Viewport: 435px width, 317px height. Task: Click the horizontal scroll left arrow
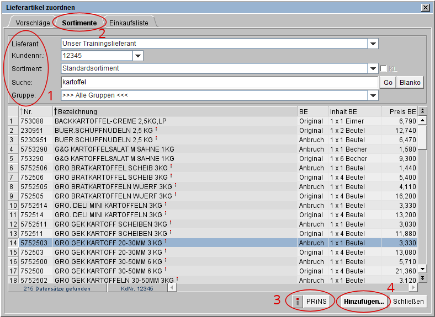(172, 288)
